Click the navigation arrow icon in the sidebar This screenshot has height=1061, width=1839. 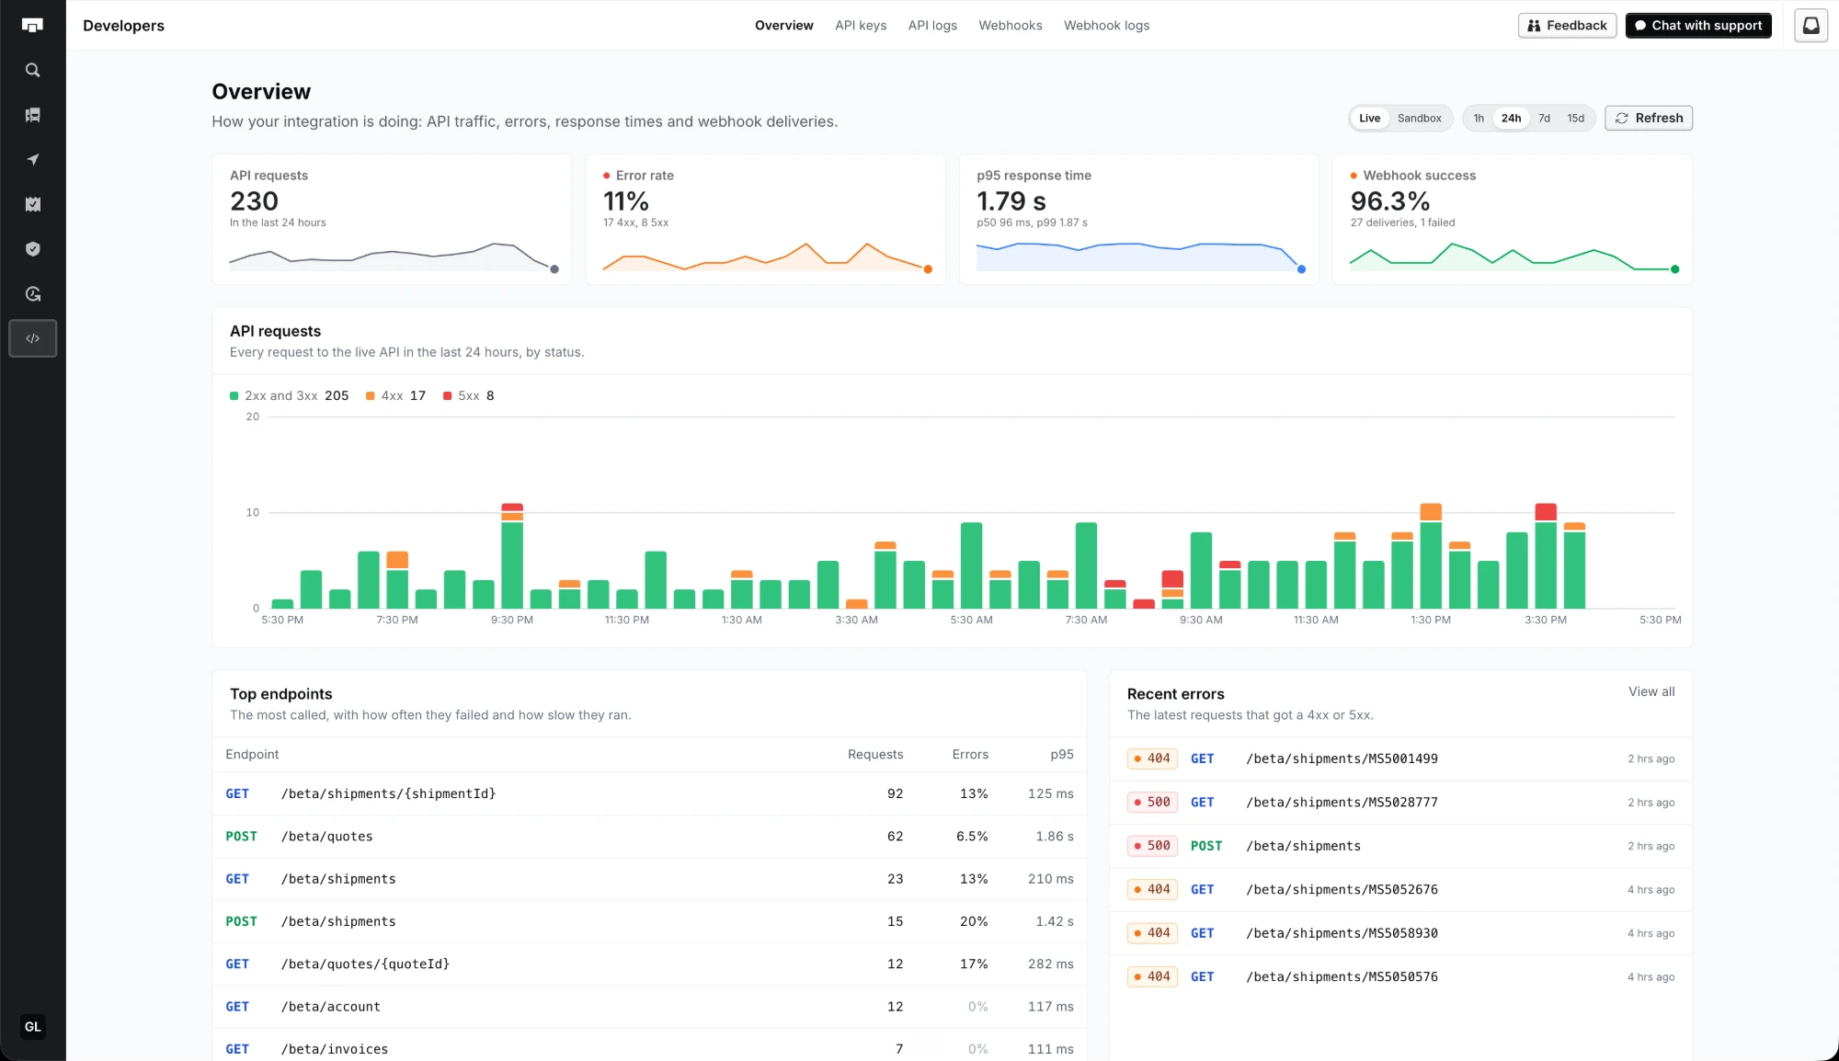[x=32, y=160]
